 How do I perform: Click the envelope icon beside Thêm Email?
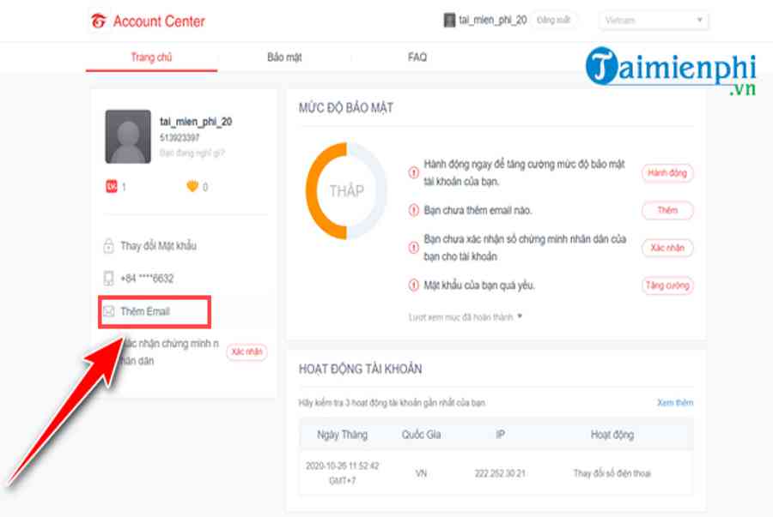click(x=109, y=311)
